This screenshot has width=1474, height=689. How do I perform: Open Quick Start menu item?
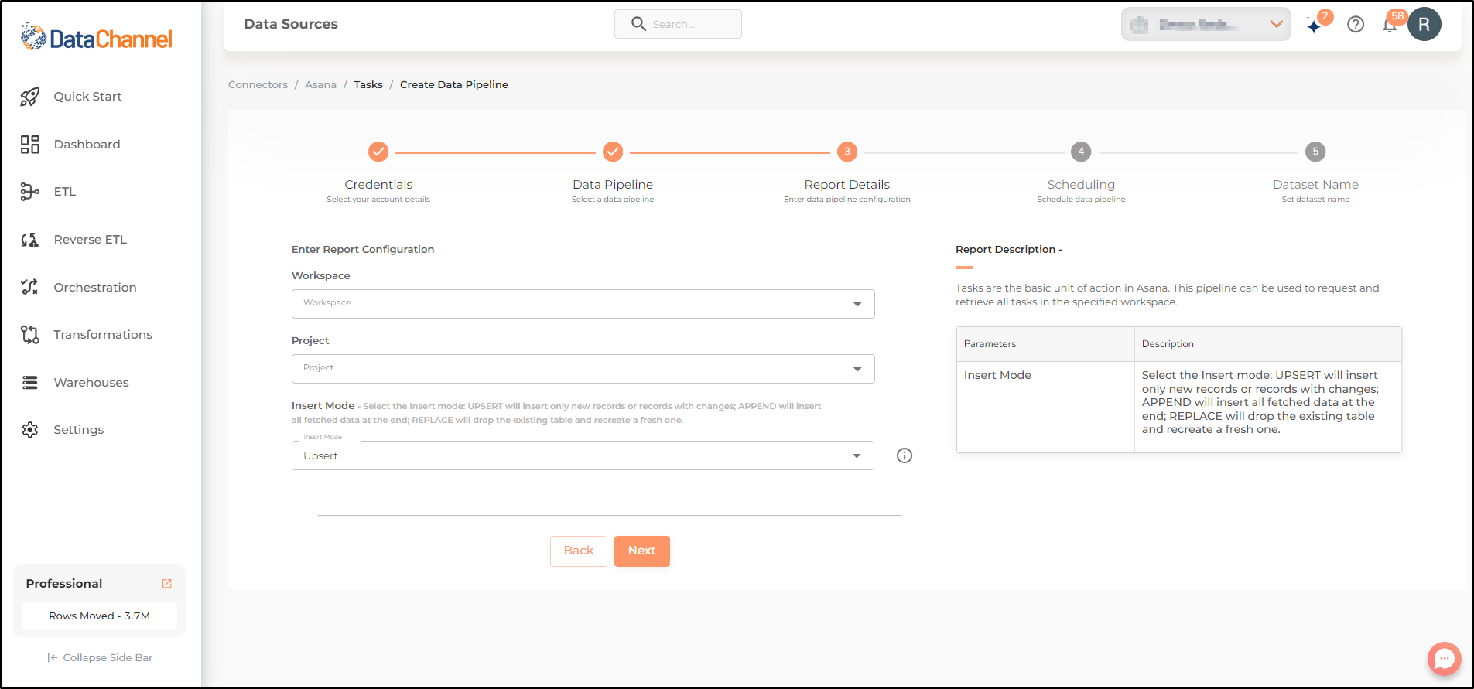(88, 97)
